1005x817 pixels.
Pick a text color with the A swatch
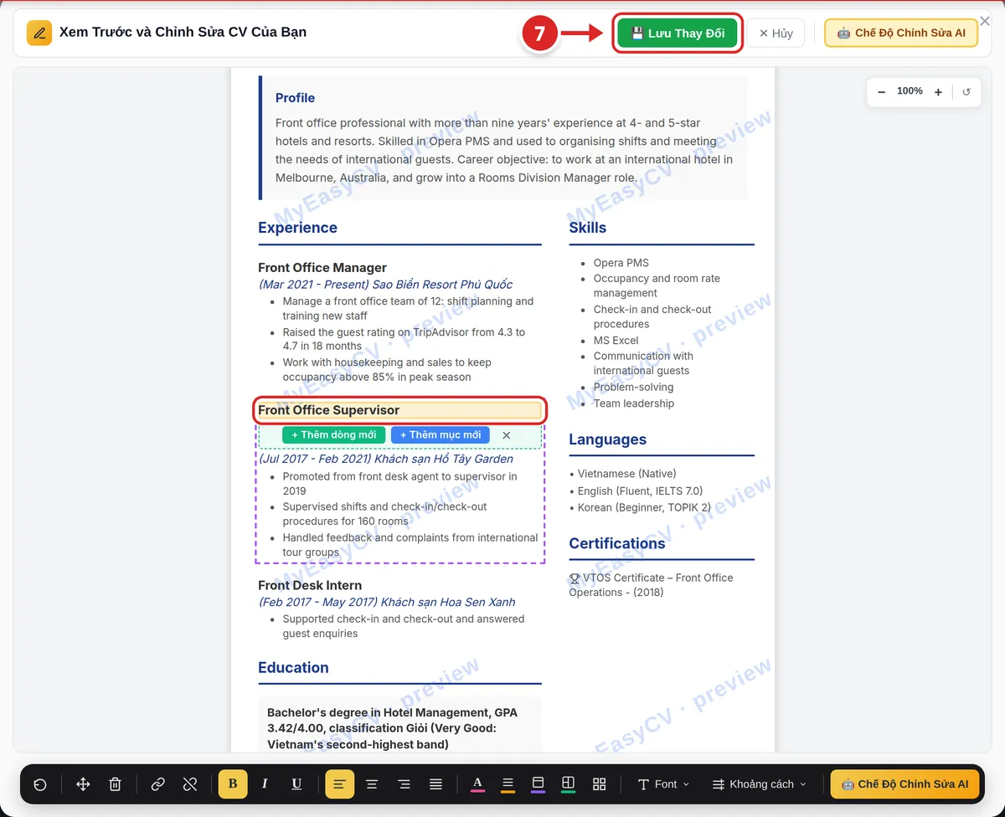click(x=477, y=784)
